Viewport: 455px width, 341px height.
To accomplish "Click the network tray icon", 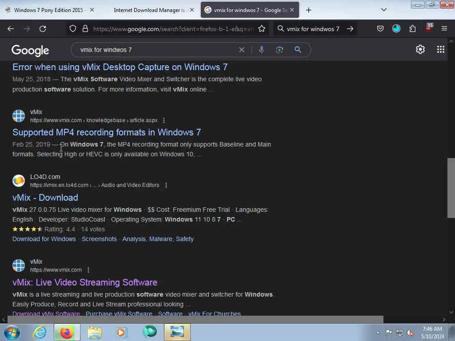I will point(399,333).
